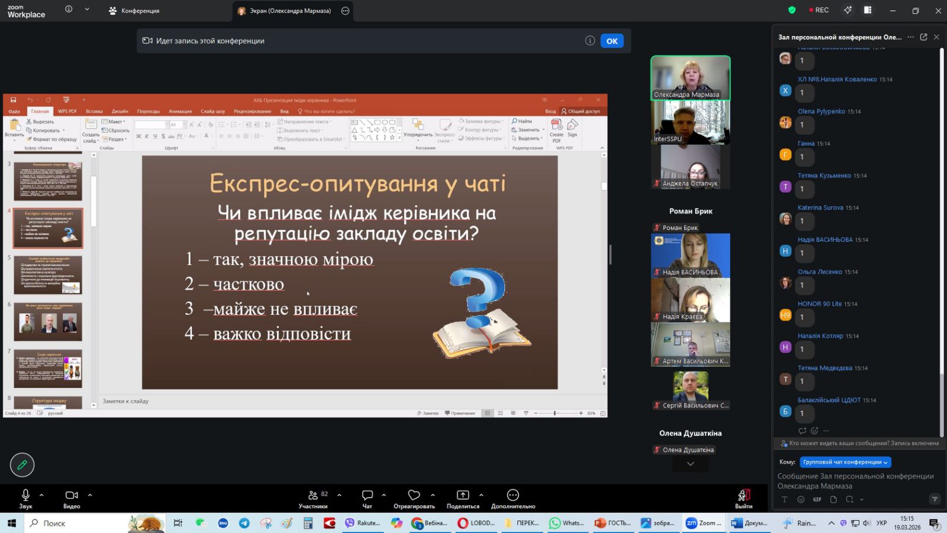947x533 pixels.
Task: Expand audio settings arrow next to Звук
Action: coord(41,495)
